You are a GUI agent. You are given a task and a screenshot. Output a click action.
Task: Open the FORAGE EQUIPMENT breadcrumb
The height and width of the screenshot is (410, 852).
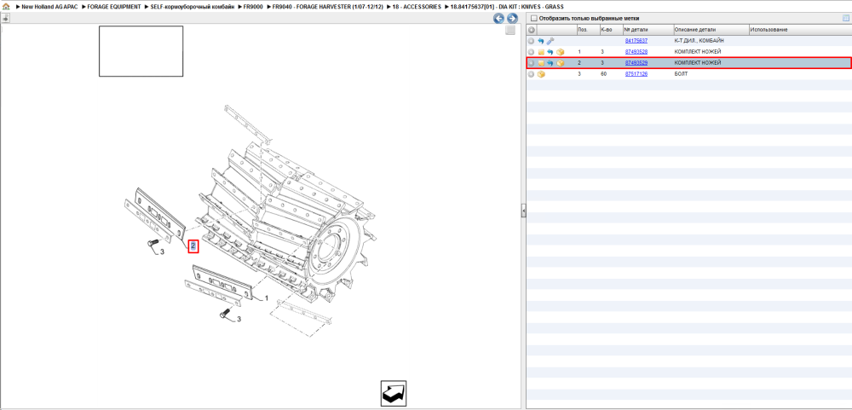click(113, 7)
